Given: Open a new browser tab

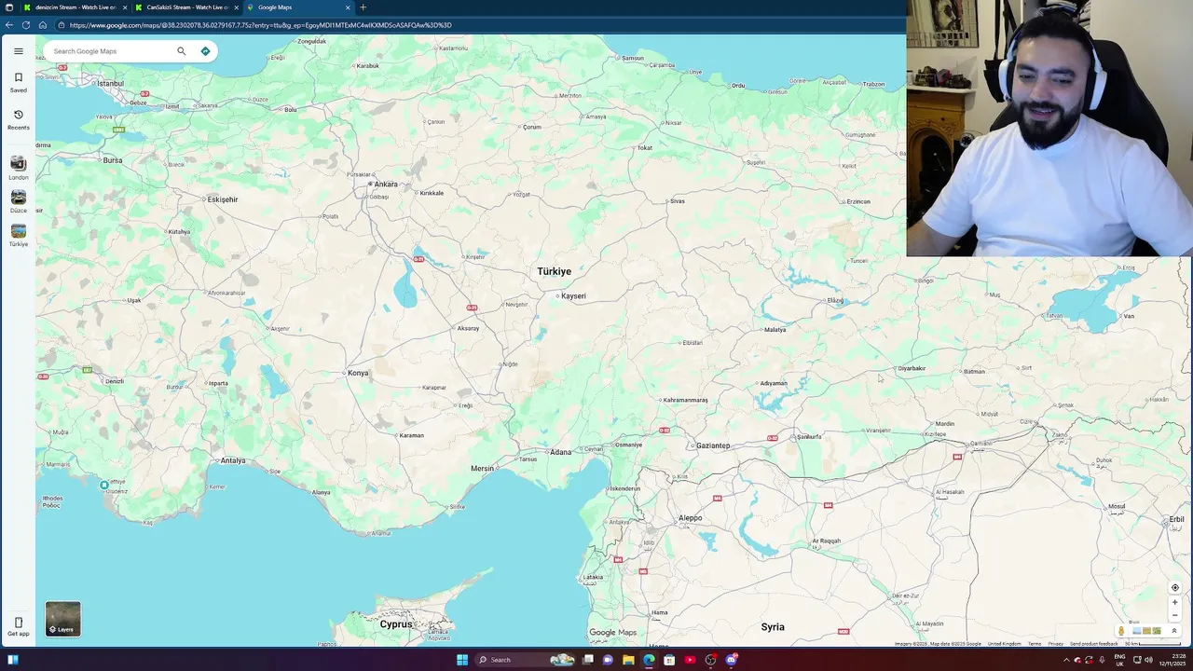Looking at the screenshot, I should (363, 7).
